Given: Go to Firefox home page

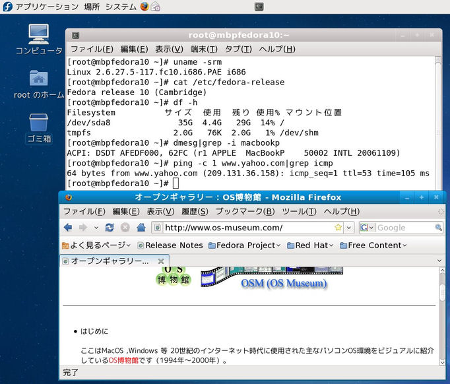Looking at the screenshot, I should pos(141,228).
